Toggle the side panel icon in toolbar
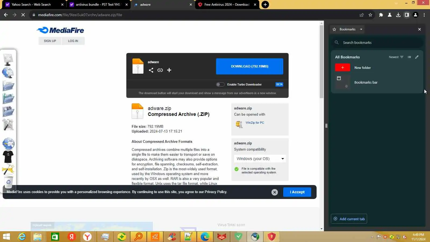The width and height of the screenshot is (430, 242). [x=407, y=15]
